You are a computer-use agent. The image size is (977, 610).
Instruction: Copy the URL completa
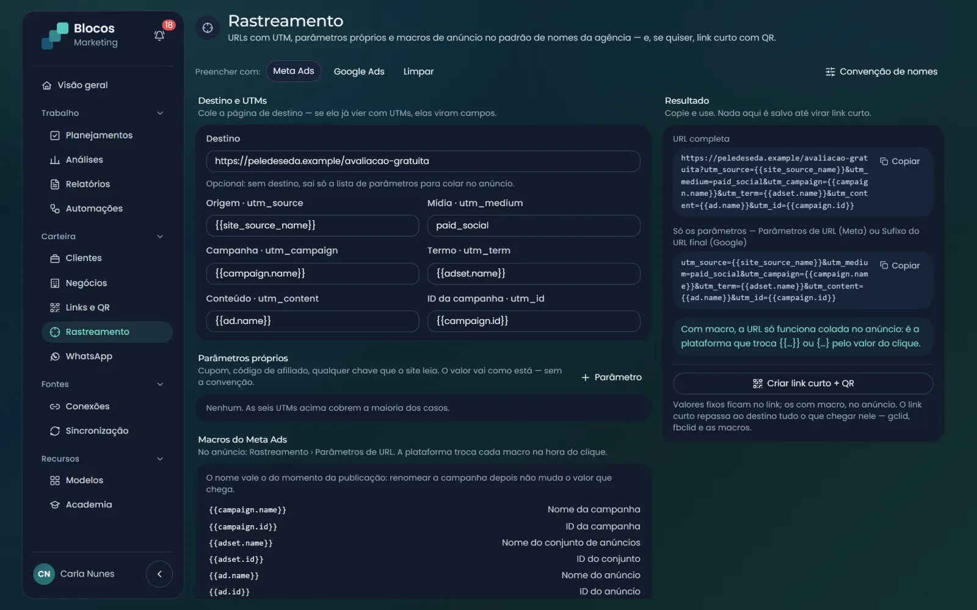900,161
